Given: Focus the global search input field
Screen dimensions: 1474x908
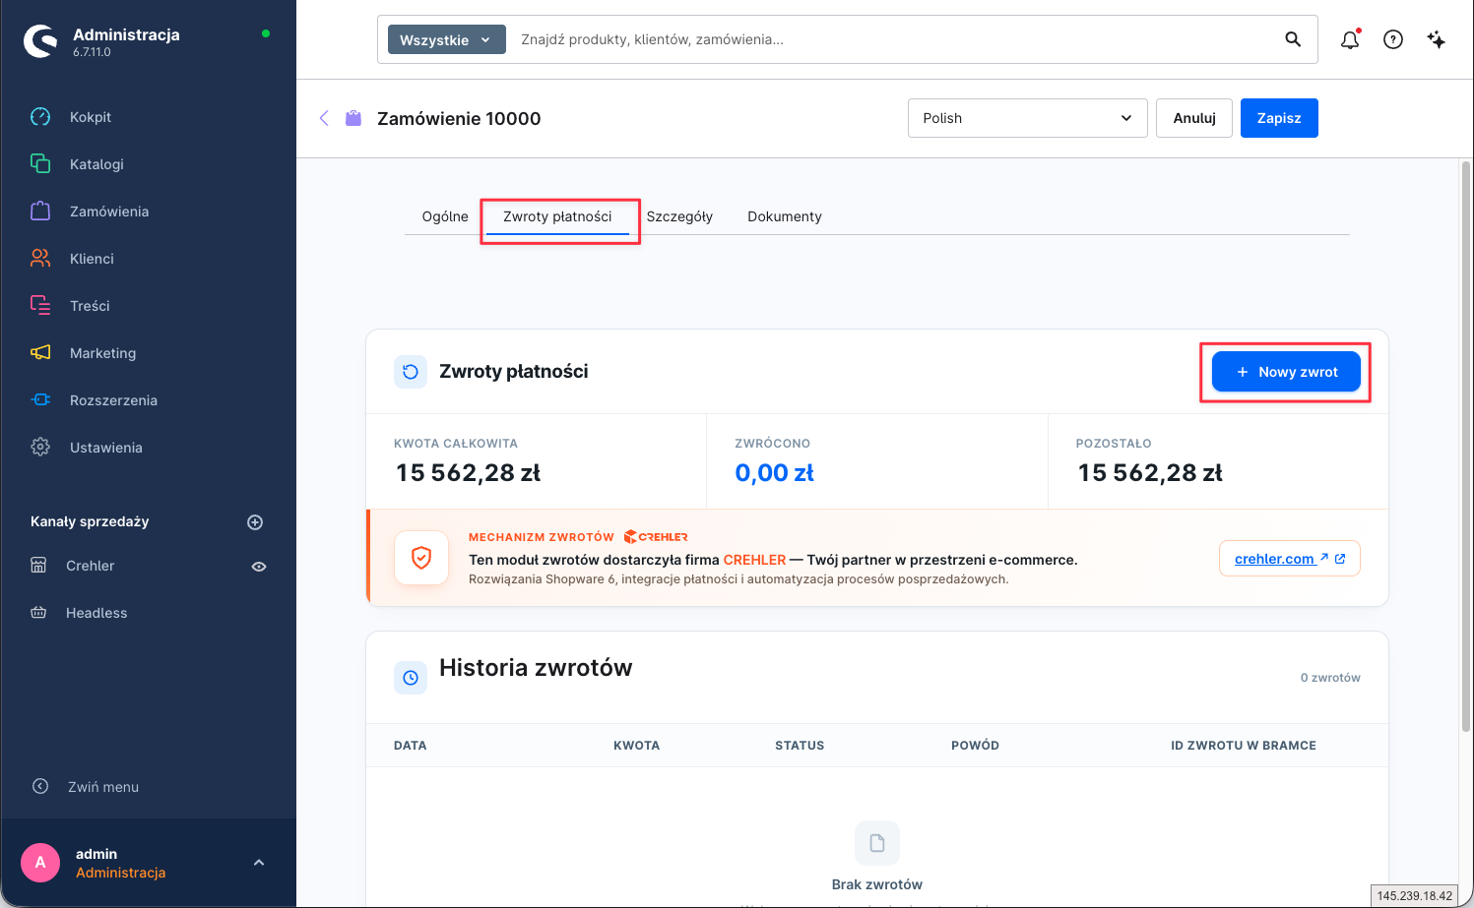Looking at the screenshot, I should tap(896, 39).
